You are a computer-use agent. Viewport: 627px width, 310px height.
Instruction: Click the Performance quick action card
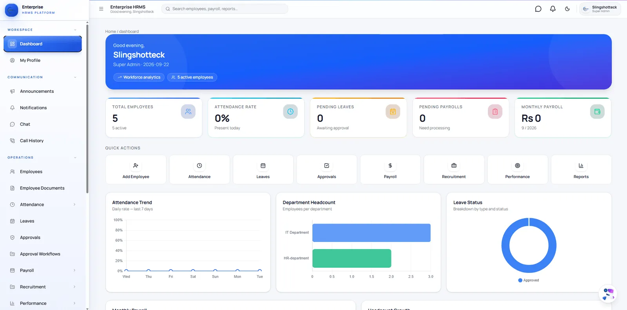pyautogui.click(x=518, y=169)
